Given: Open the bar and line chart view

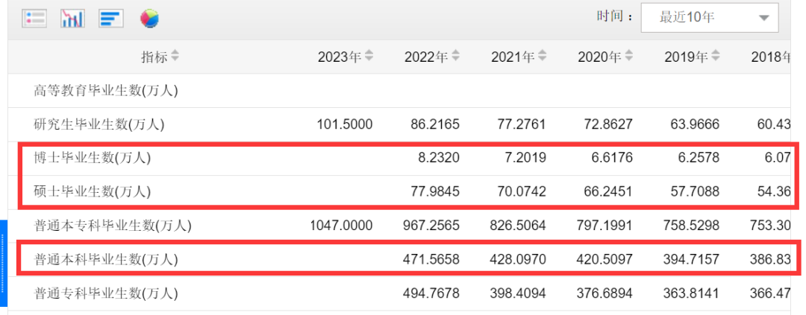Looking at the screenshot, I should pyautogui.click(x=72, y=18).
